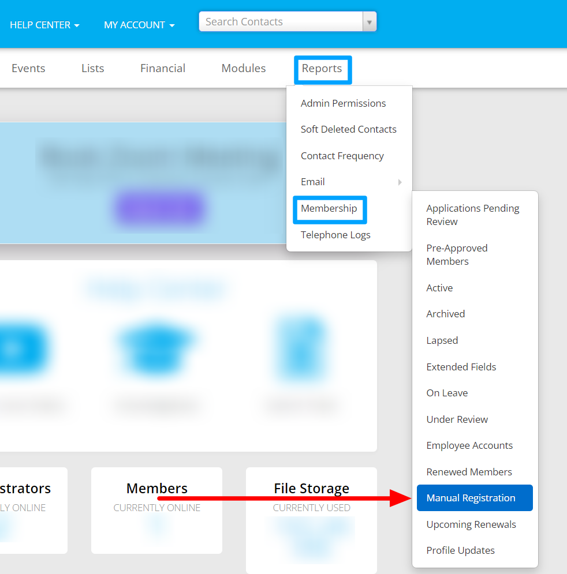
Task: Open the Help Center dropdown
Action: click(x=44, y=25)
